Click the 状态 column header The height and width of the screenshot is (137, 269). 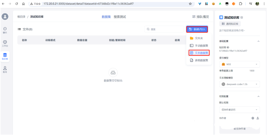154,40
